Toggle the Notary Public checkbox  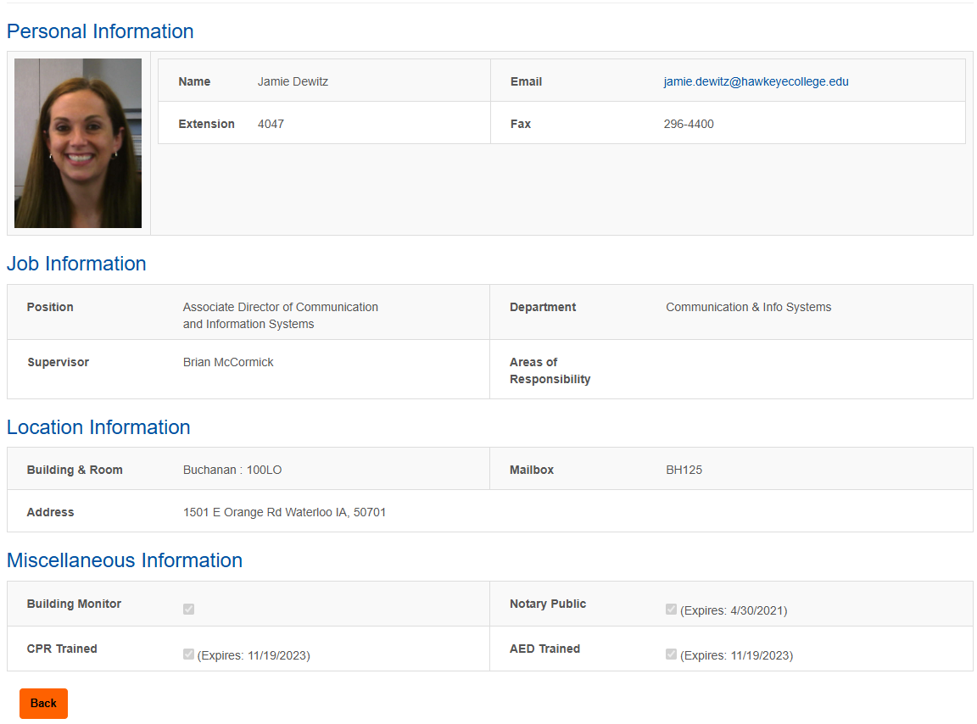click(x=671, y=609)
